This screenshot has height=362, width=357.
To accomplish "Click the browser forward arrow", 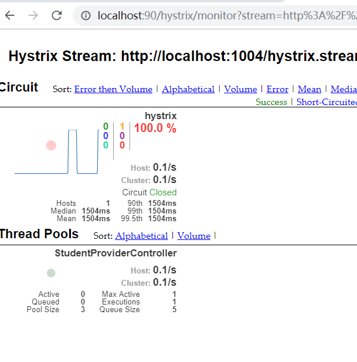I will [33, 16].
